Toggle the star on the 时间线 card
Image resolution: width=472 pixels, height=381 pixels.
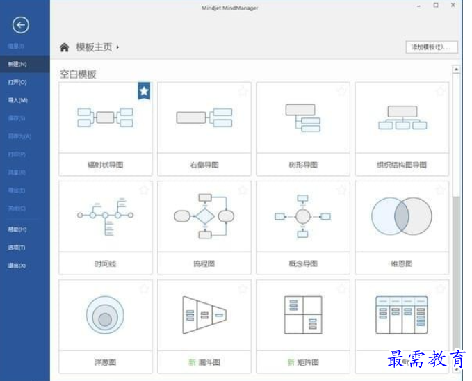(144, 190)
